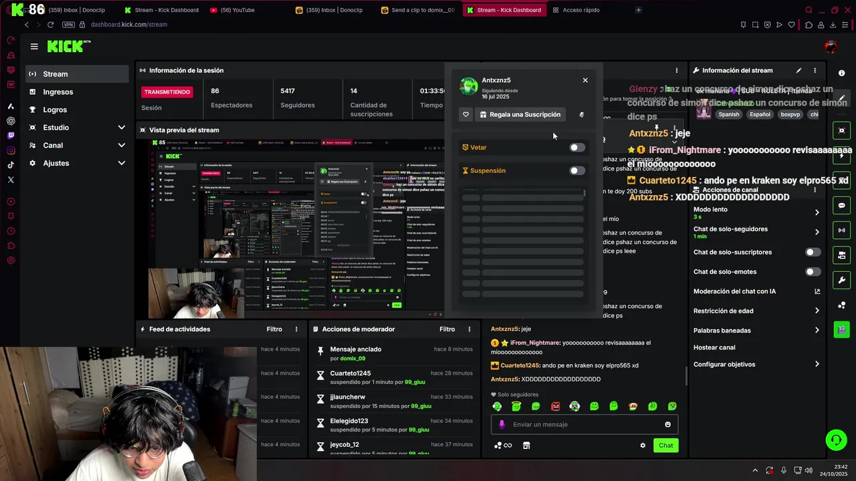This screenshot has width=856, height=481.
Task: Open the Feed de actividades Filtro dropdown
Action: 274,329
